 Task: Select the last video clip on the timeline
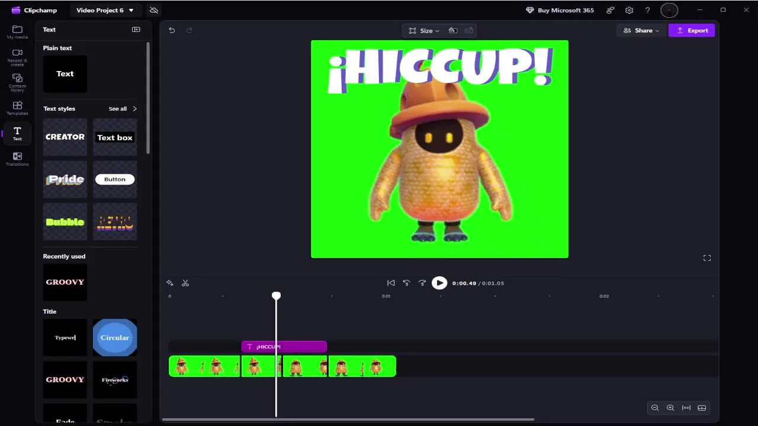(362, 366)
